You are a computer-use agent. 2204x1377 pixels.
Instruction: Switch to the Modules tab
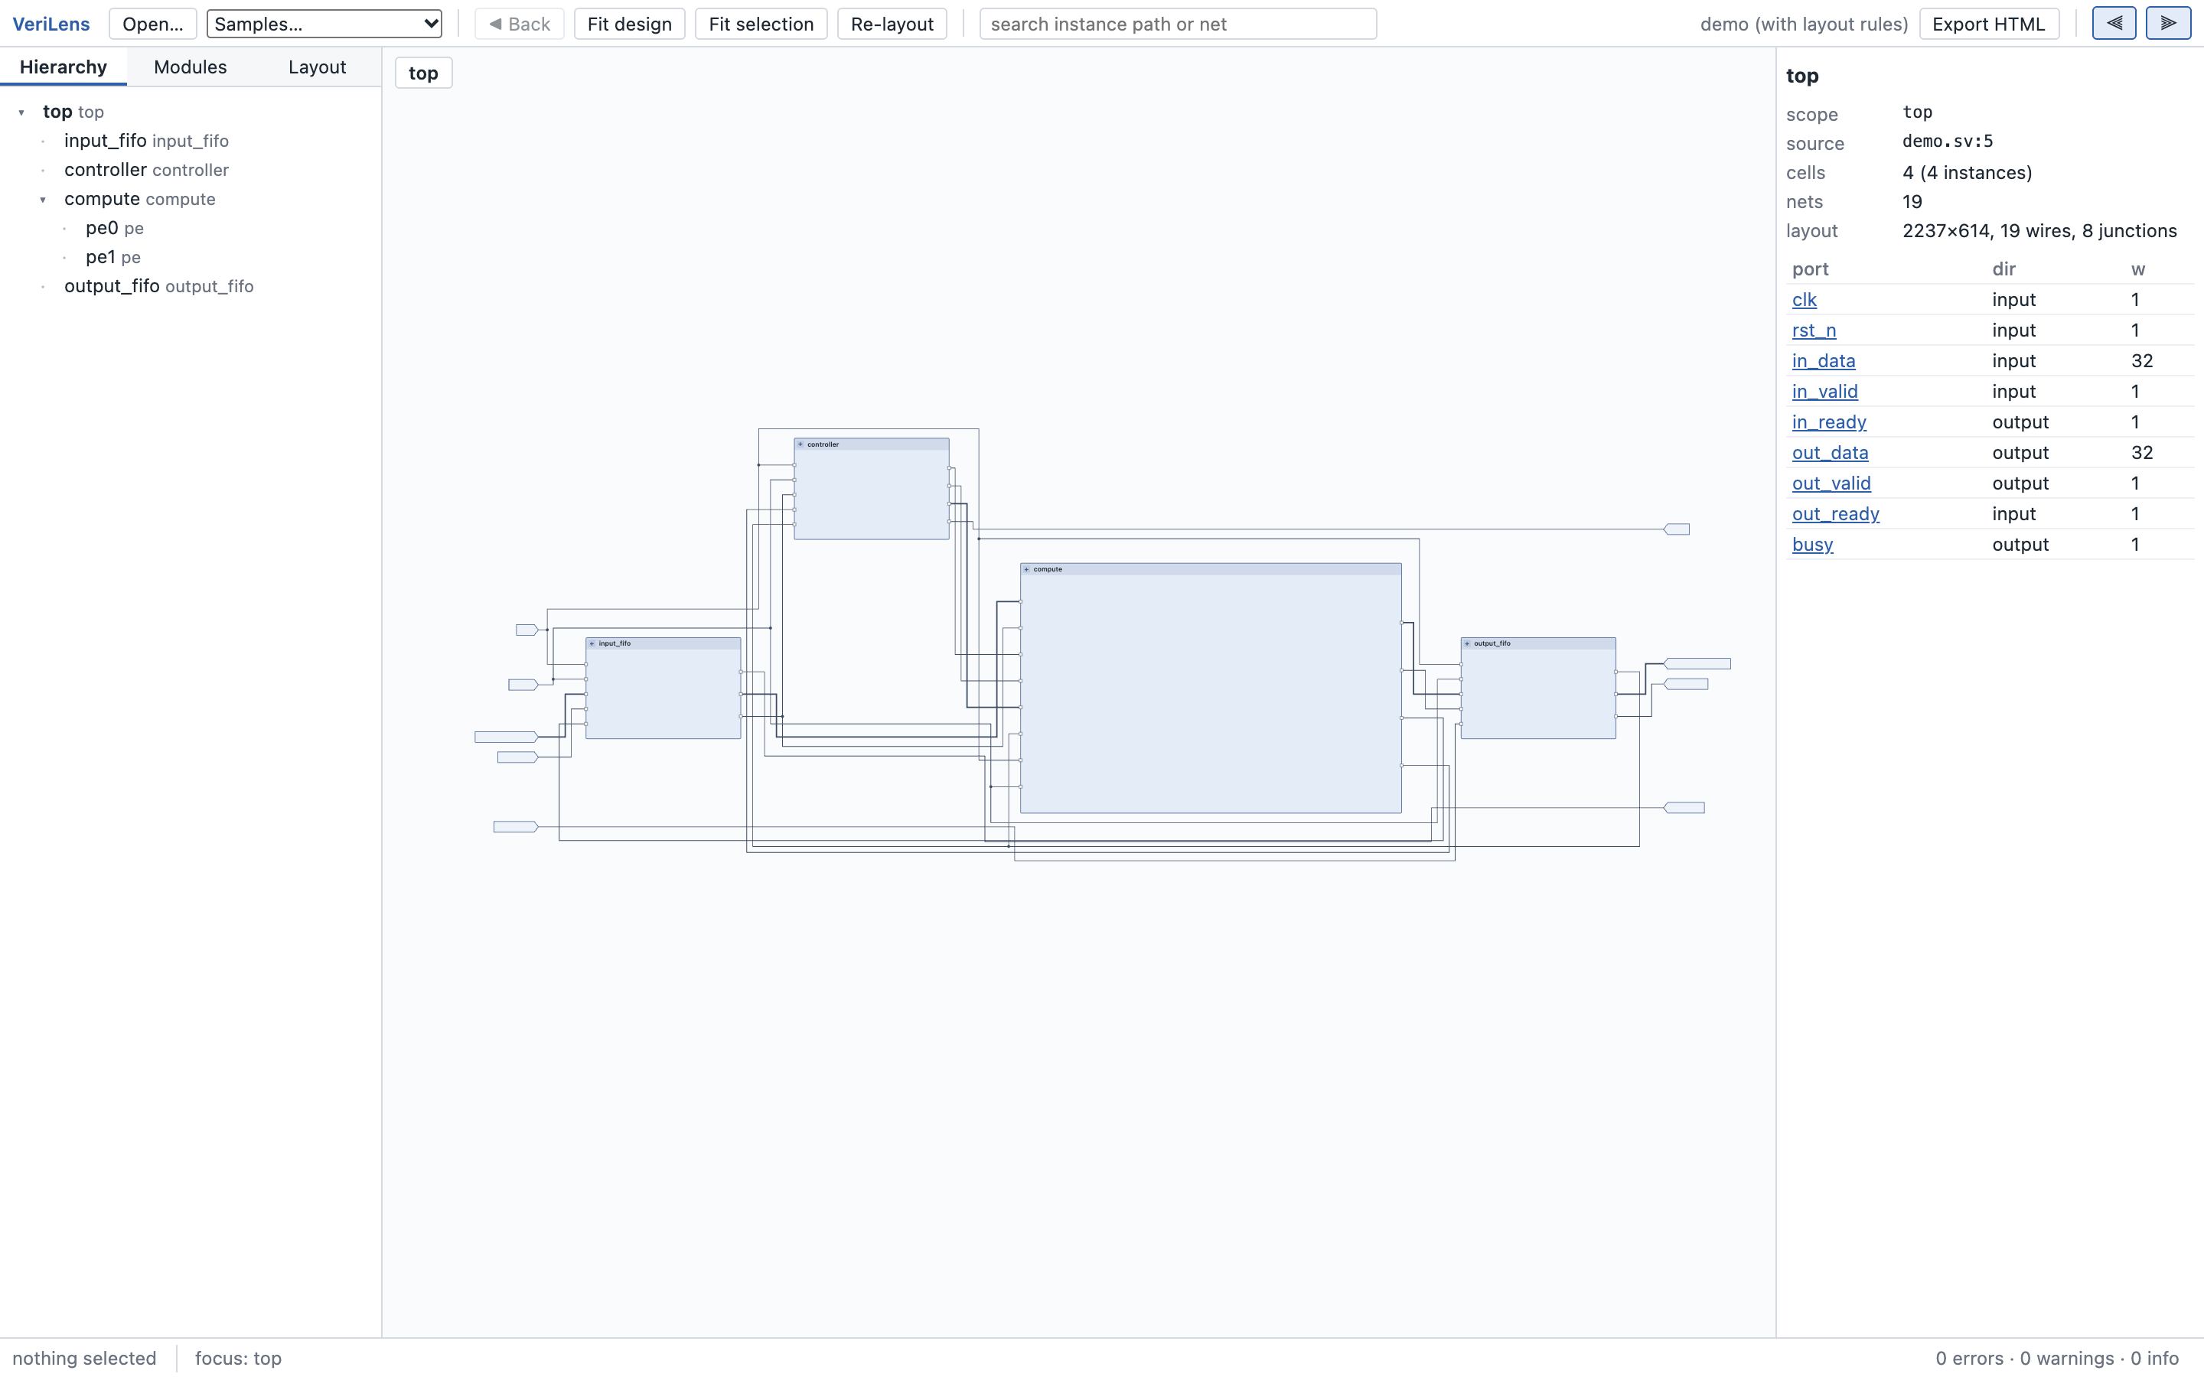click(x=191, y=67)
